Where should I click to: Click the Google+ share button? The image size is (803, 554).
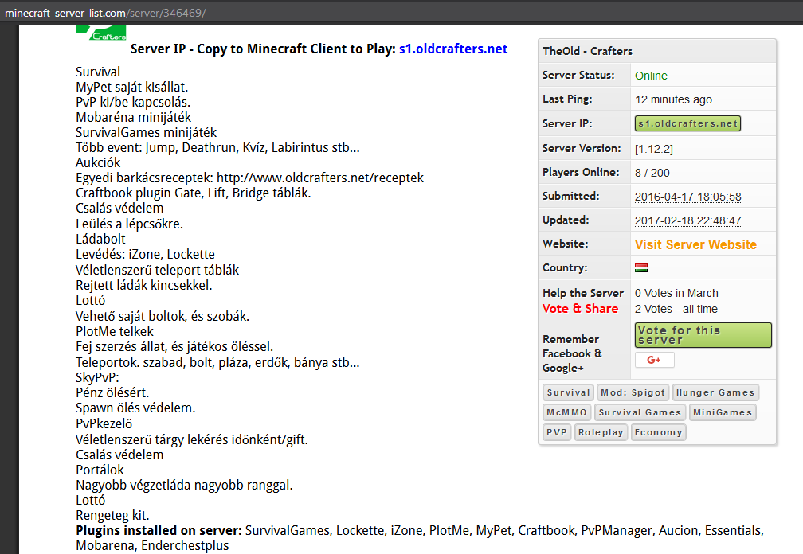pos(655,360)
